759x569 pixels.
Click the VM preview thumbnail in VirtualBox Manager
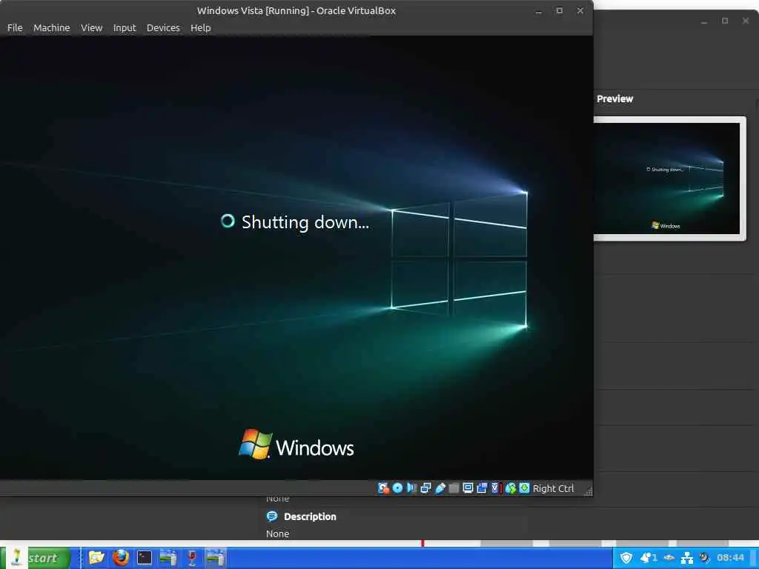coord(669,179)
